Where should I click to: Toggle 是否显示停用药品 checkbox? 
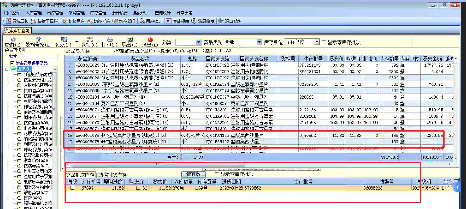click(12, 63)
